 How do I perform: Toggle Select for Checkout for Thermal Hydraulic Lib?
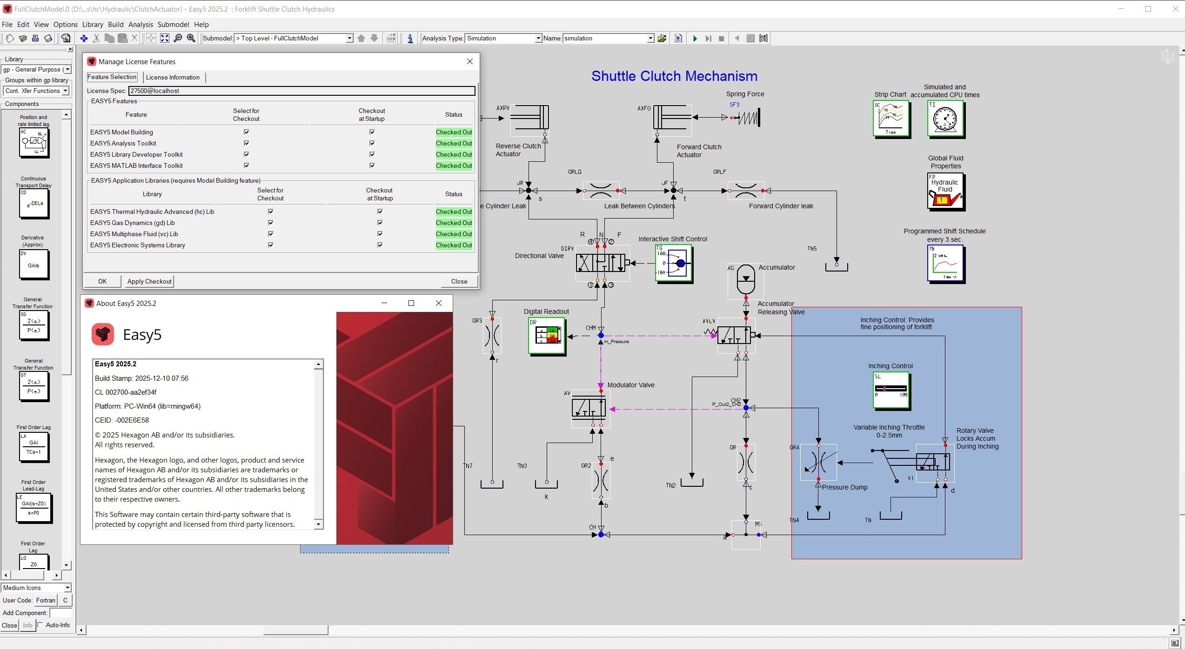tap(270, 212)
